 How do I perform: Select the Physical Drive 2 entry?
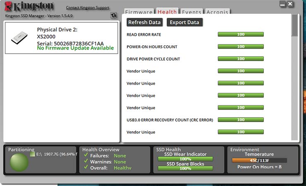pos(61,38)
